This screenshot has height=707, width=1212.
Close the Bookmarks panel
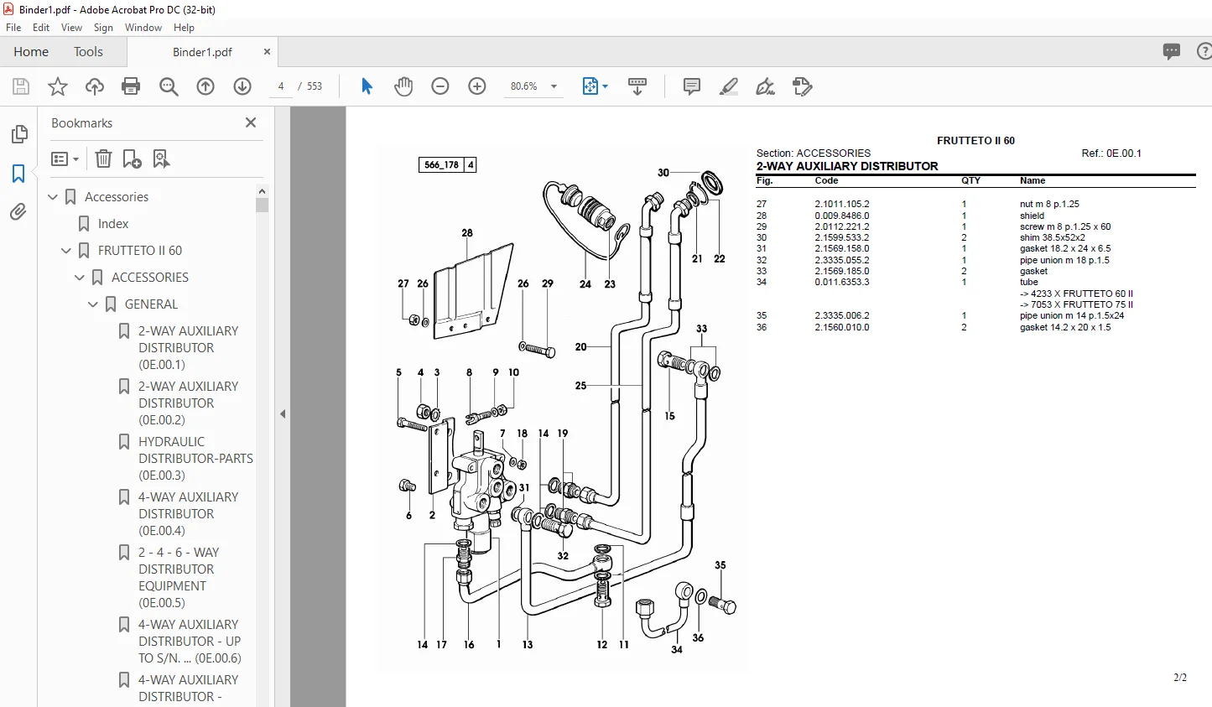click(251, 122)
